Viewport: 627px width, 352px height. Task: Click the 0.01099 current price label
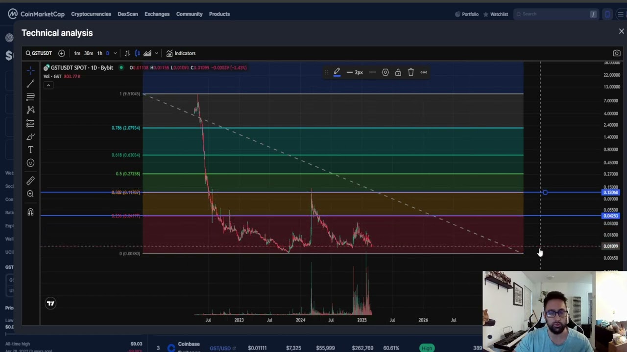point(611,246)
